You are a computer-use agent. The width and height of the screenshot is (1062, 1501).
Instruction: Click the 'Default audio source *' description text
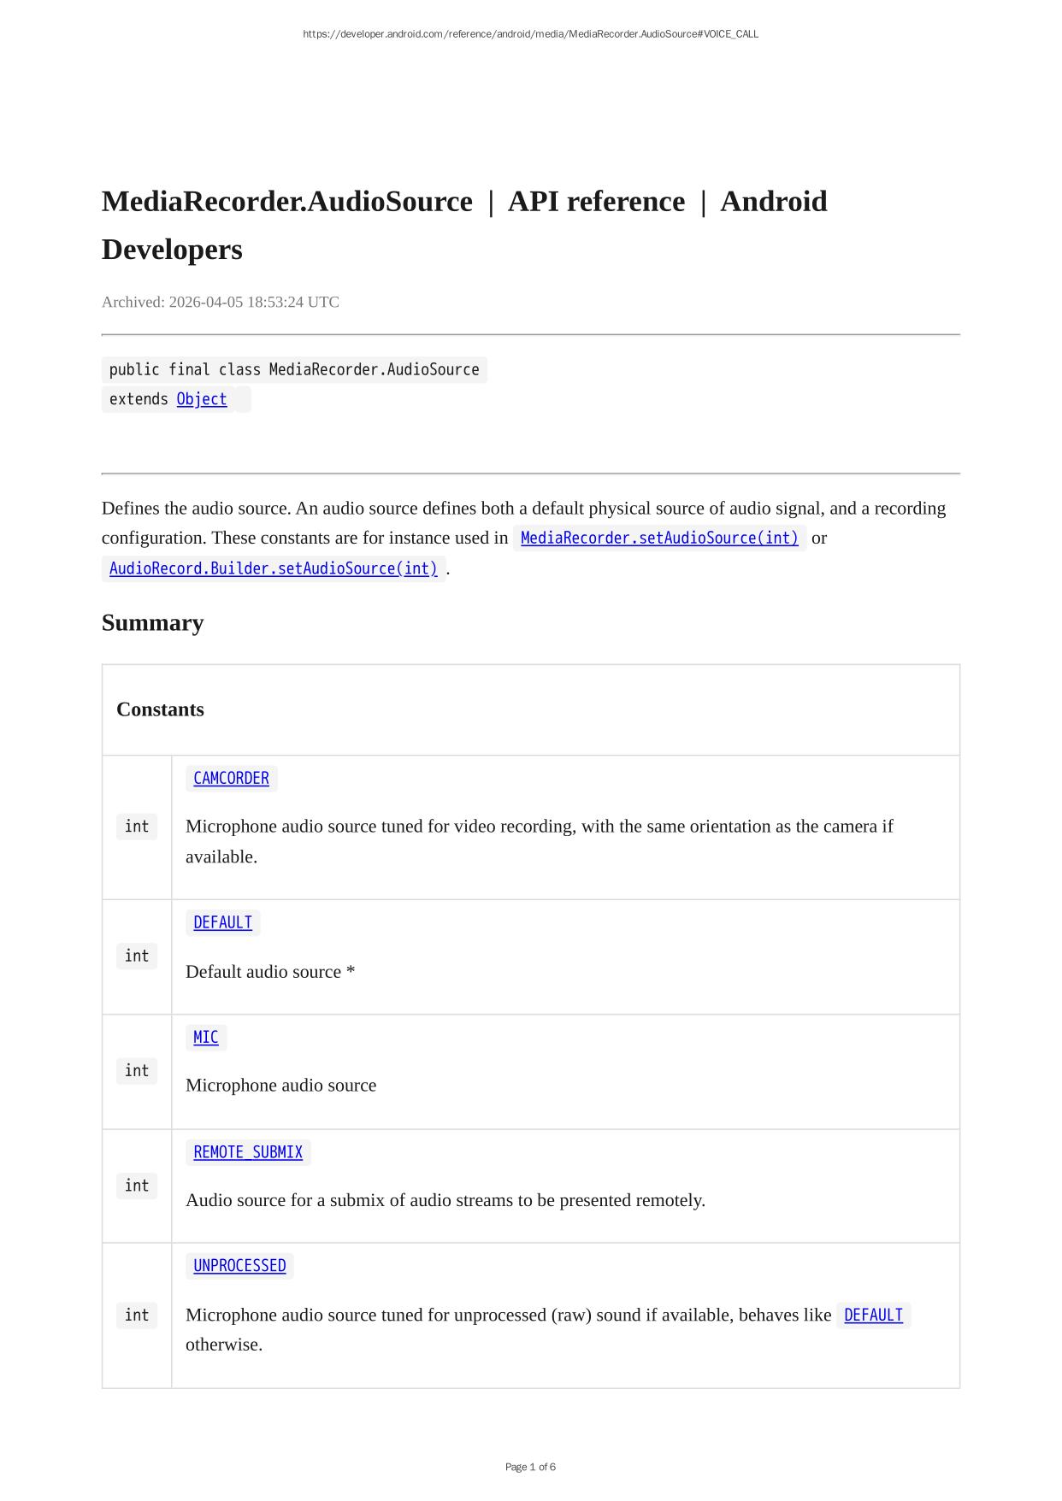270,972
